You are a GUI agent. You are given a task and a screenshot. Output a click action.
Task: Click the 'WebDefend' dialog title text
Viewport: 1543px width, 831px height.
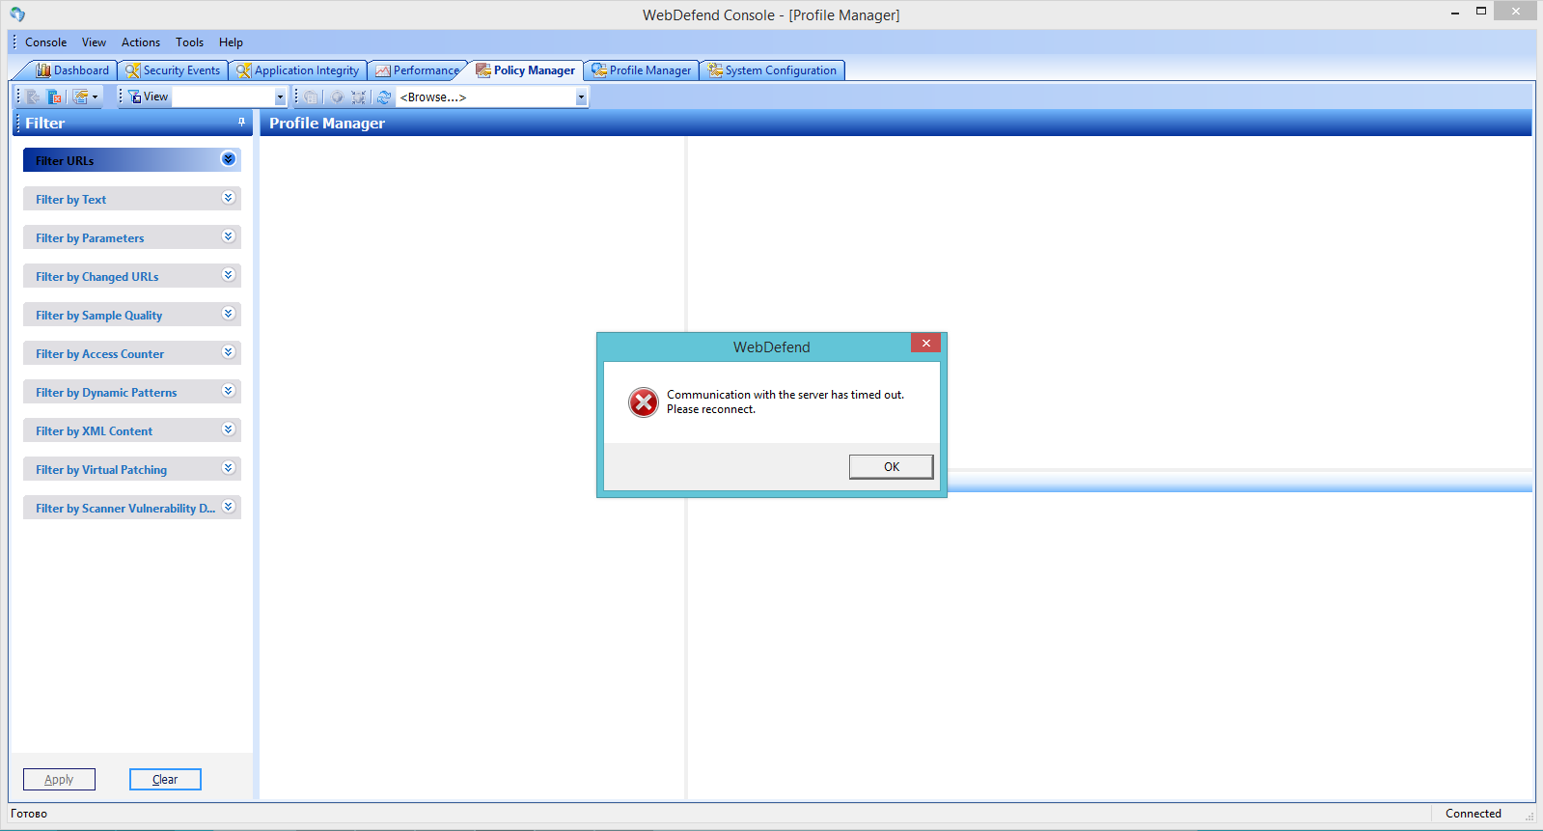[772, 347]
